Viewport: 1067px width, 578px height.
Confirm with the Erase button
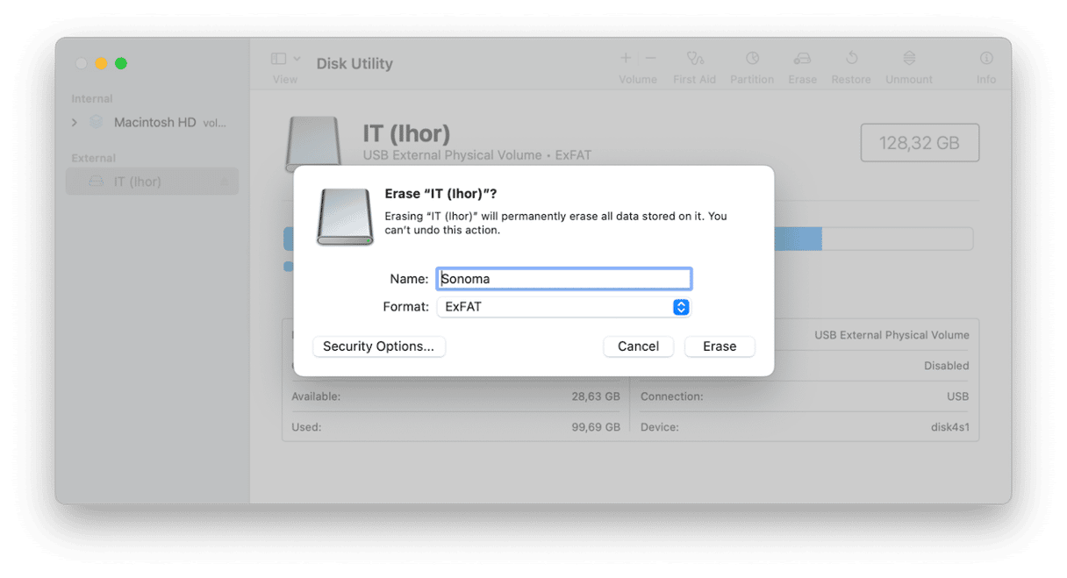coord(720,346)
